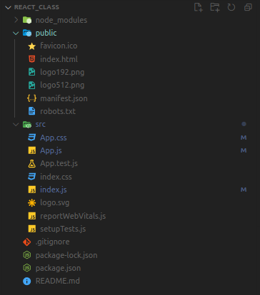Collapse the REACT_CLASS root section chevron
This screenshot has height=295, width=260.
tap(8, 7)
